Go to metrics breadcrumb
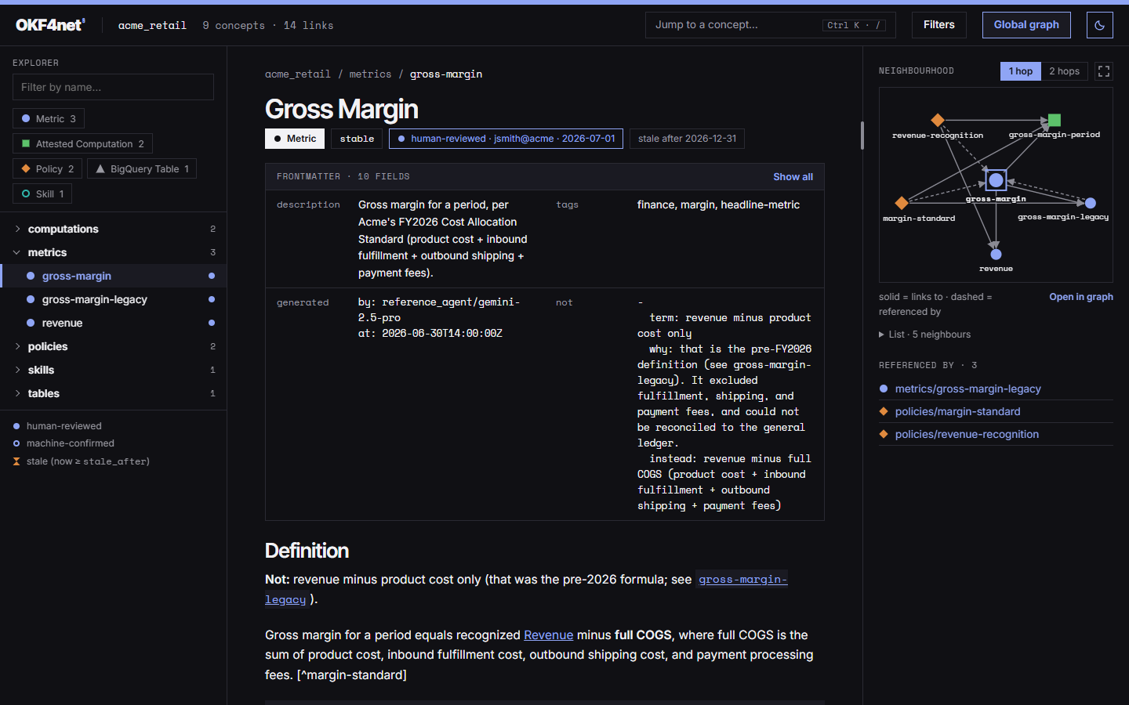This screenshot has height=705, width=1129. coord(370,74)
